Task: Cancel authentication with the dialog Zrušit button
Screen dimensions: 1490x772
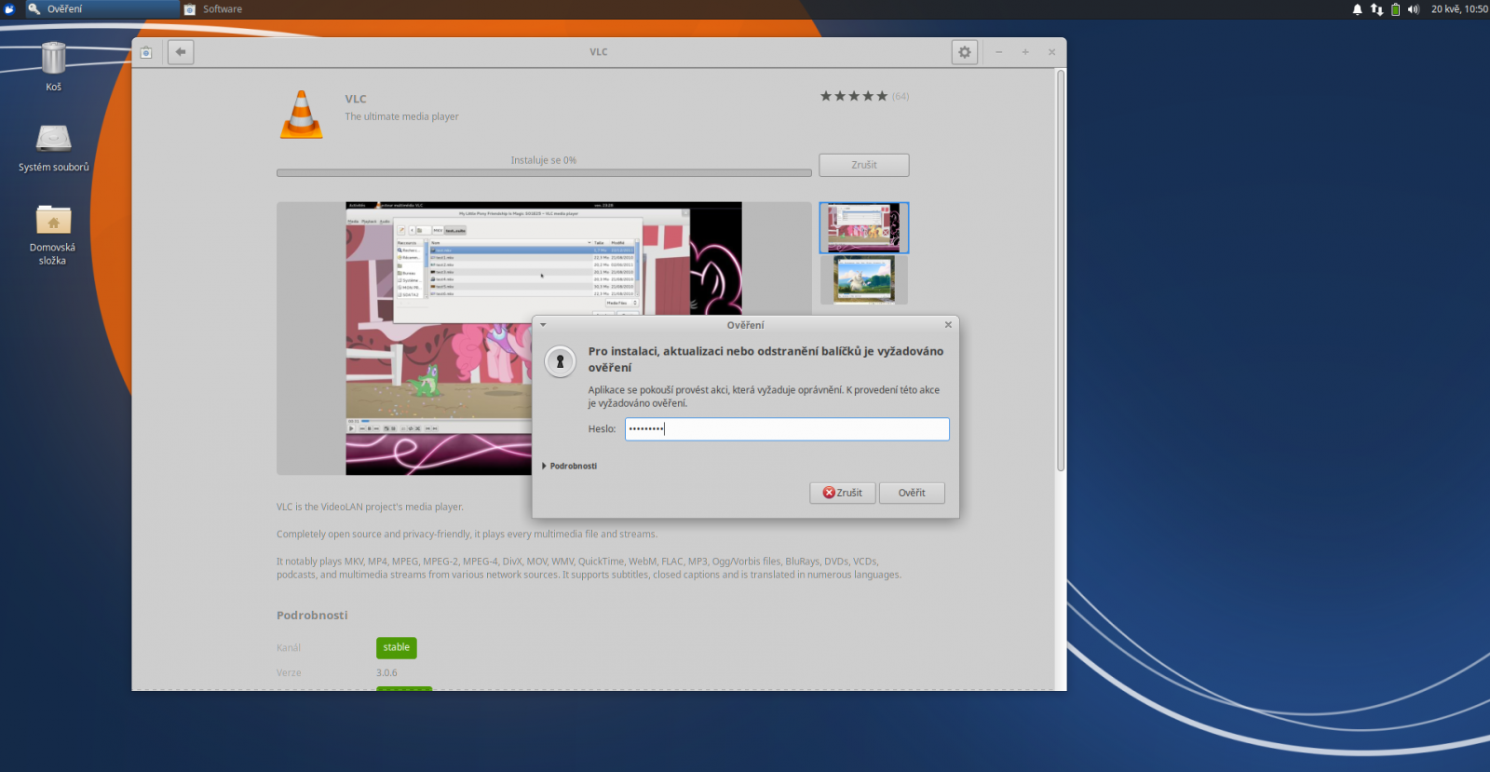Action: pyautogui.click(x=843, y=493)
